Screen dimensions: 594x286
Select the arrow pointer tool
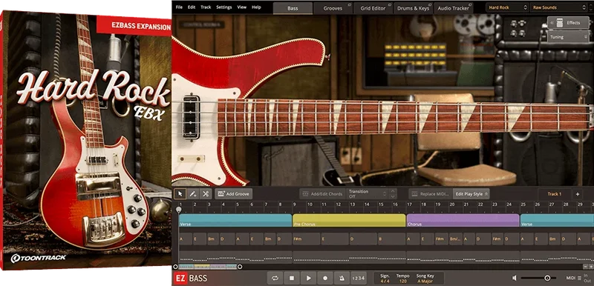[180, 194]
